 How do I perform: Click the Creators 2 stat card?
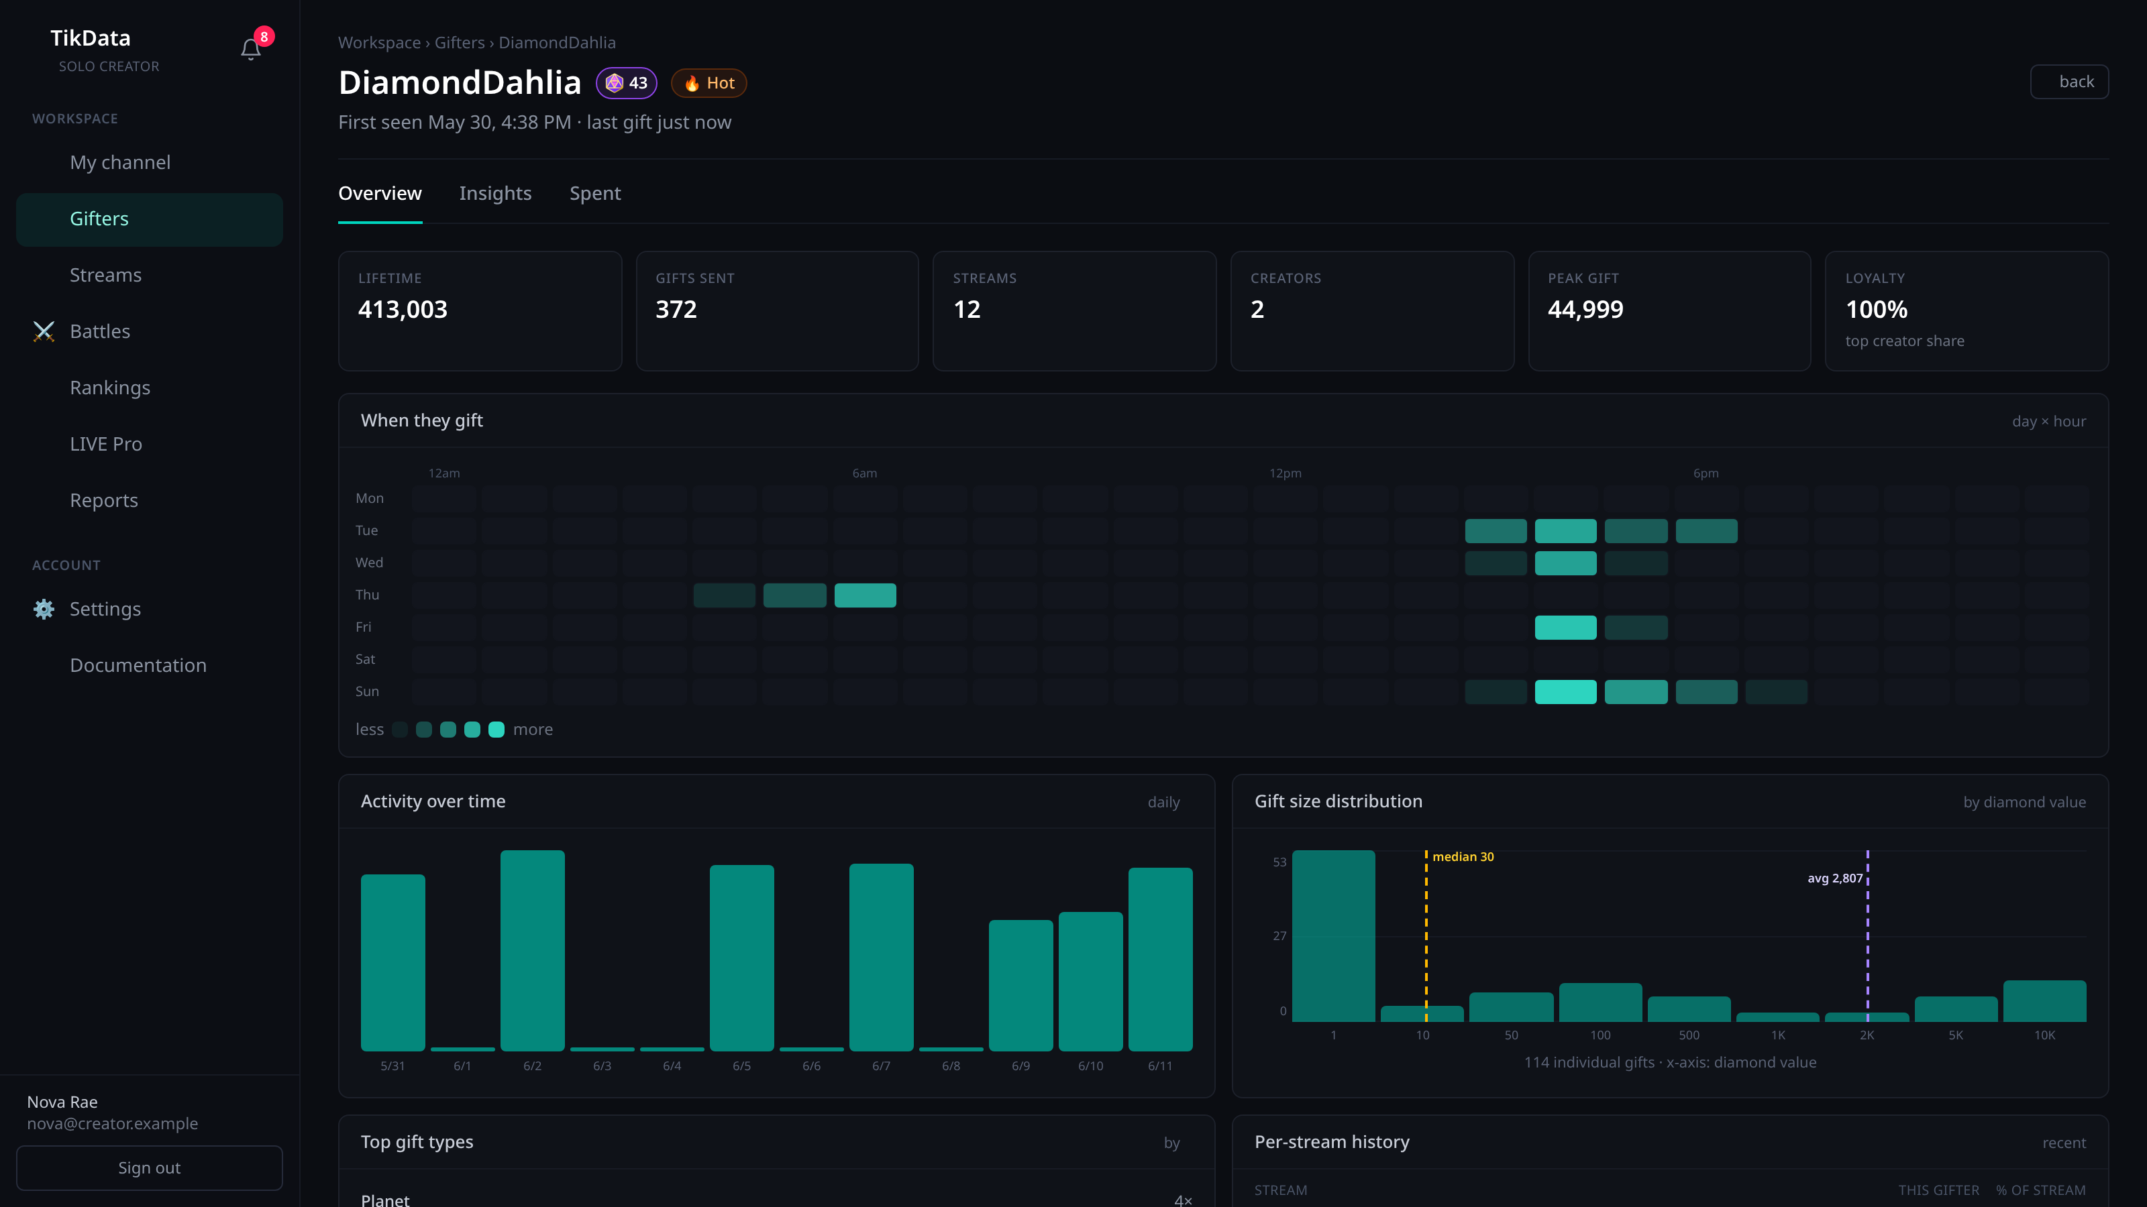1372,310
